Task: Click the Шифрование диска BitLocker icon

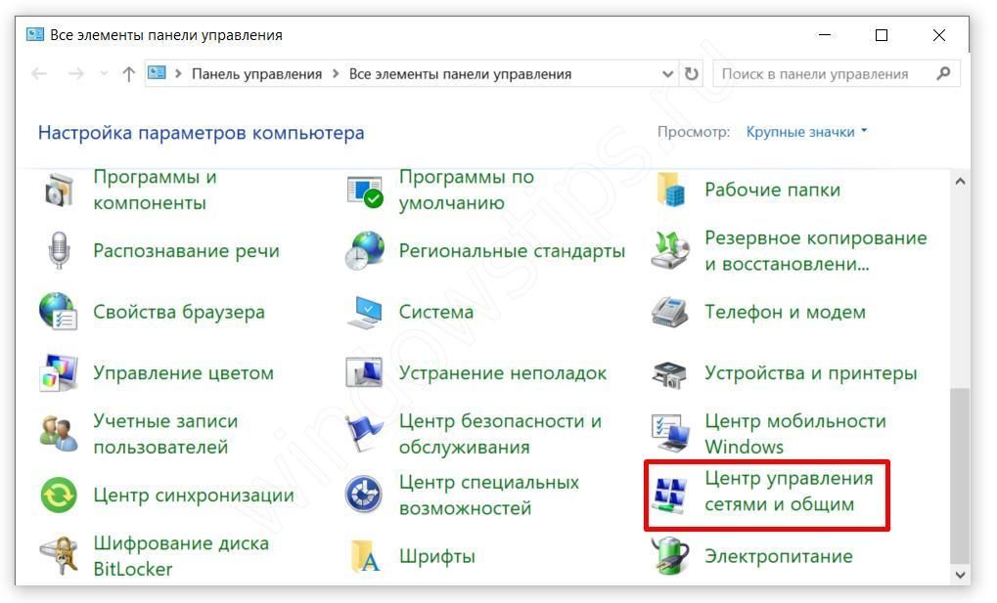Action: coord(59,556)
